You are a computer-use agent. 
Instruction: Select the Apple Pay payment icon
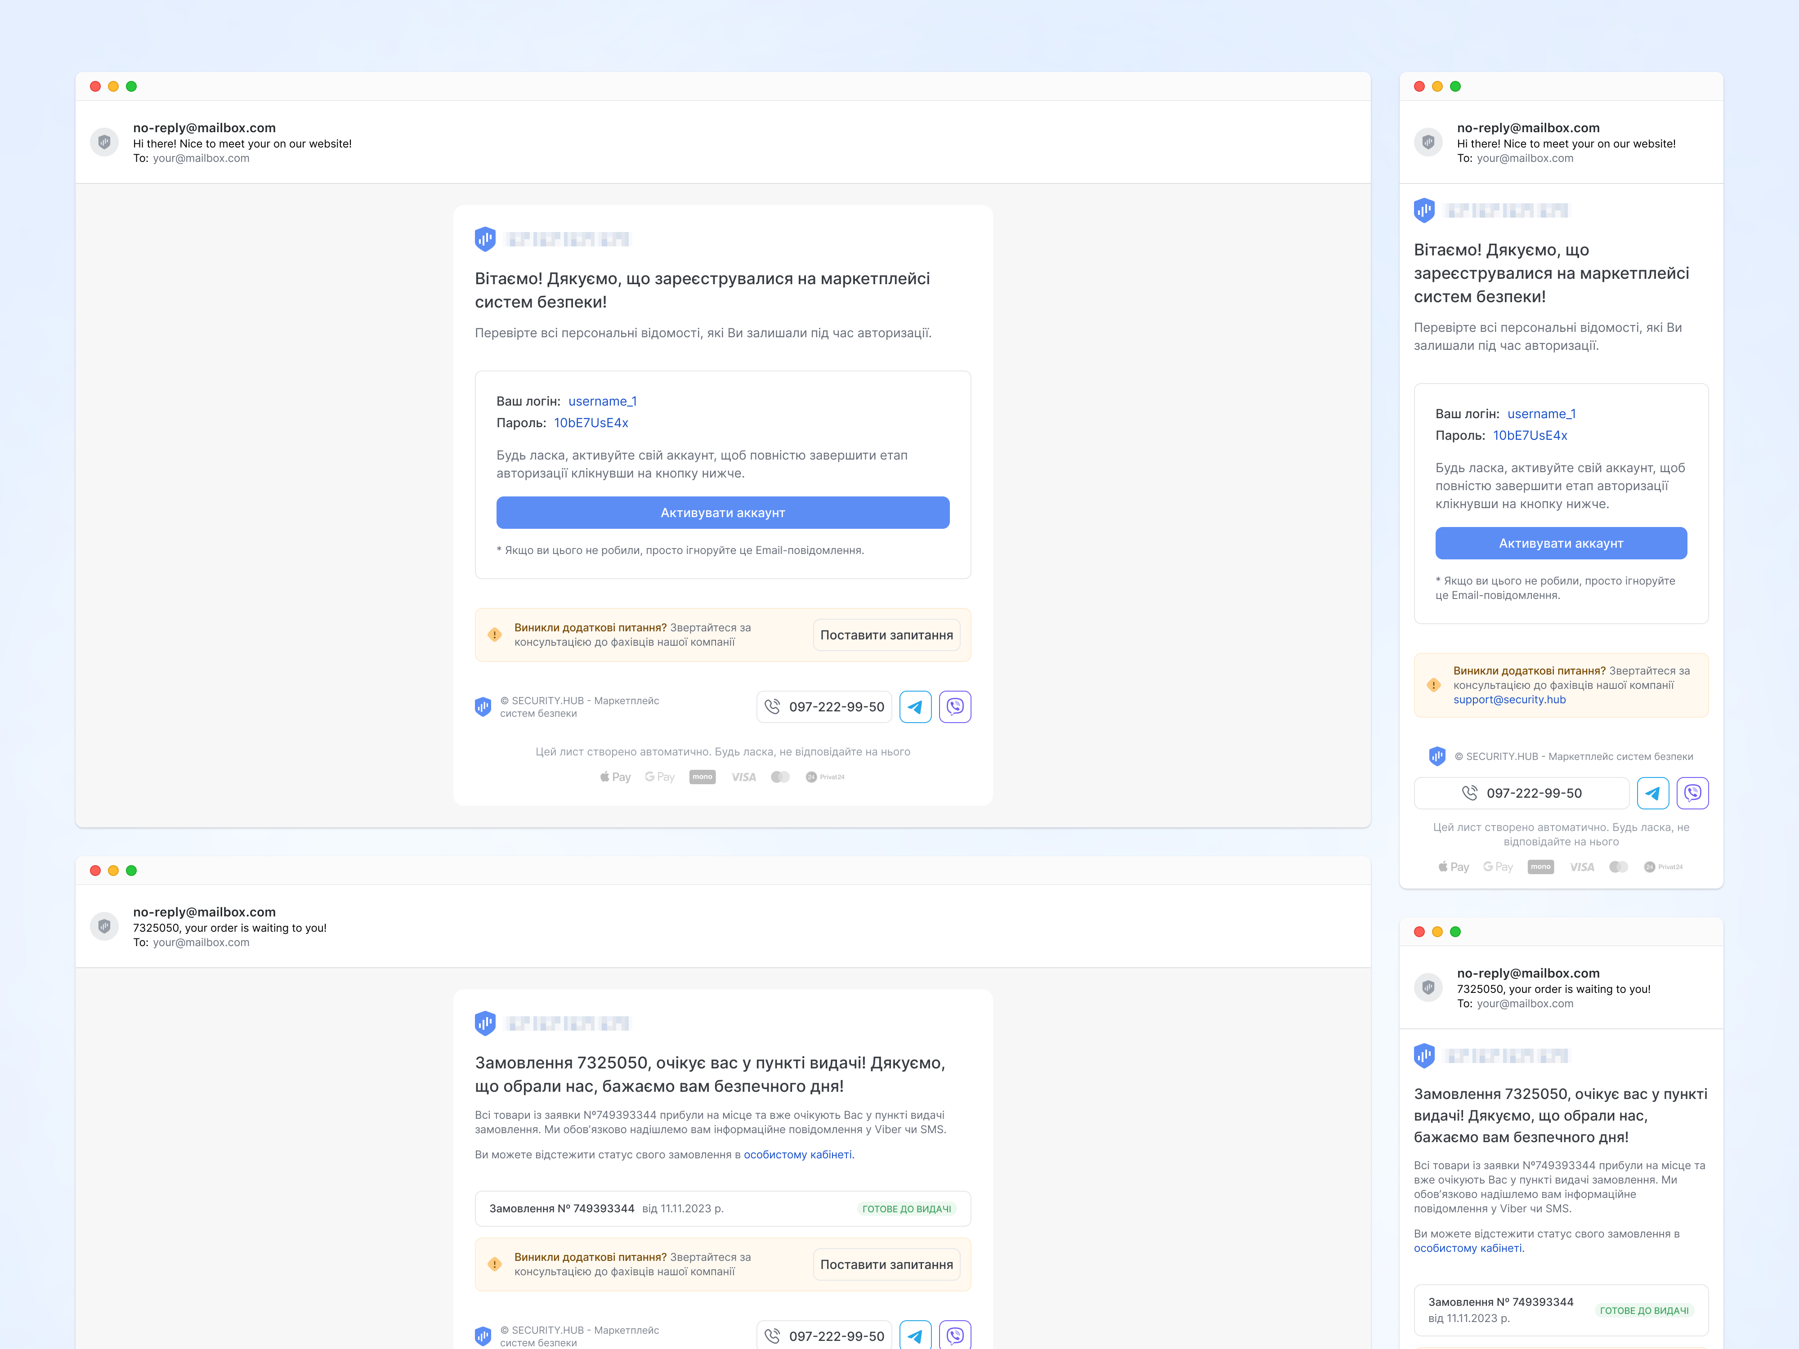[615, 777]
